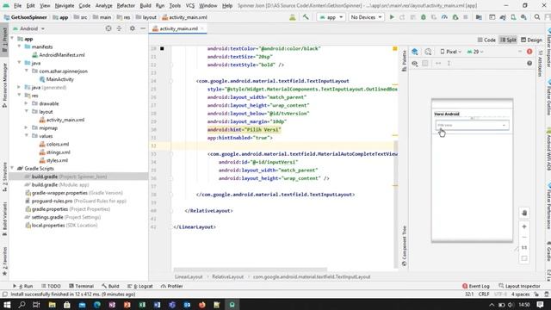Image resolution: width=551 pixels, height=310 pixels.
Task: Open the Refactor menu
Action: [126, 6]
